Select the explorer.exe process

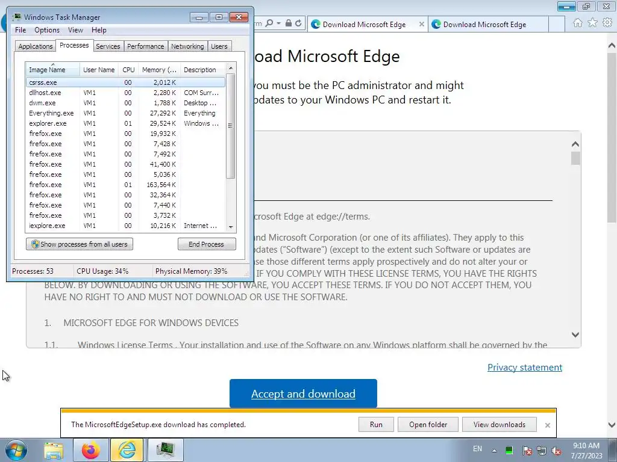tap(125, 123)
